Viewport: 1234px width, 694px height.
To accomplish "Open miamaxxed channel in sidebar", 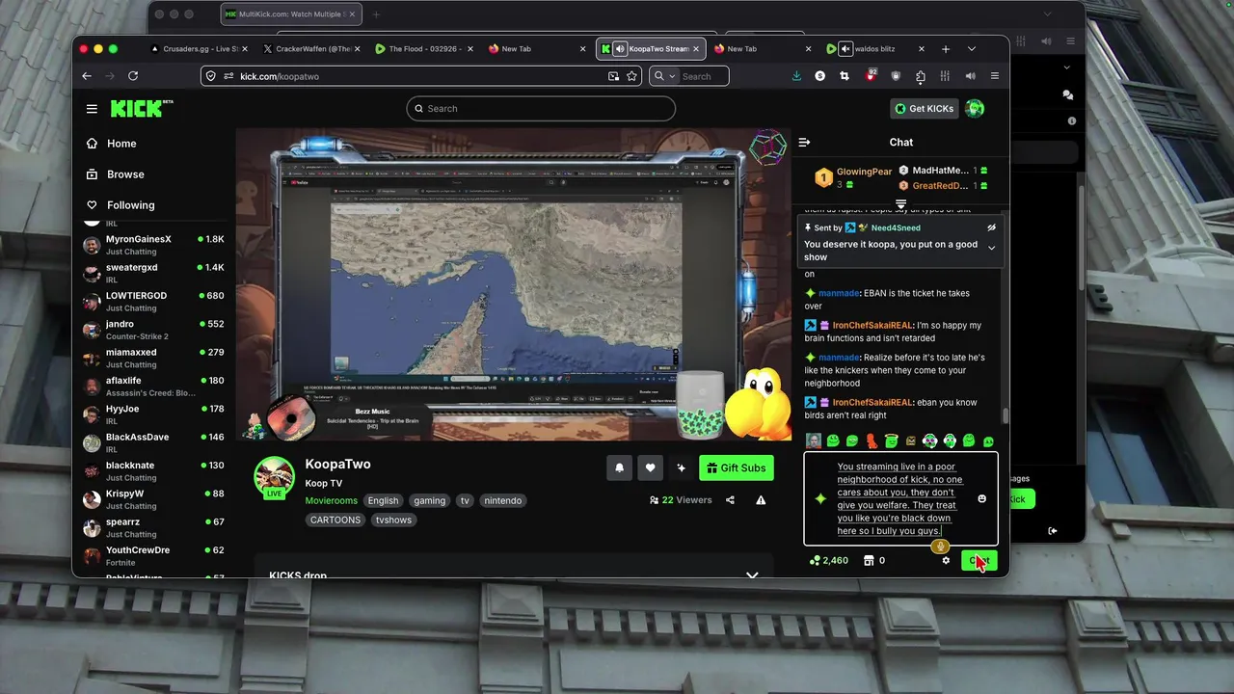I will [x=152, y=358].
